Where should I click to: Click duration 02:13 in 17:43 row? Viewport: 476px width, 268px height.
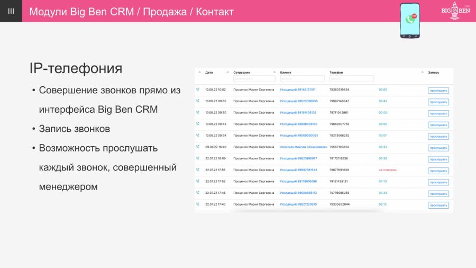383,204
